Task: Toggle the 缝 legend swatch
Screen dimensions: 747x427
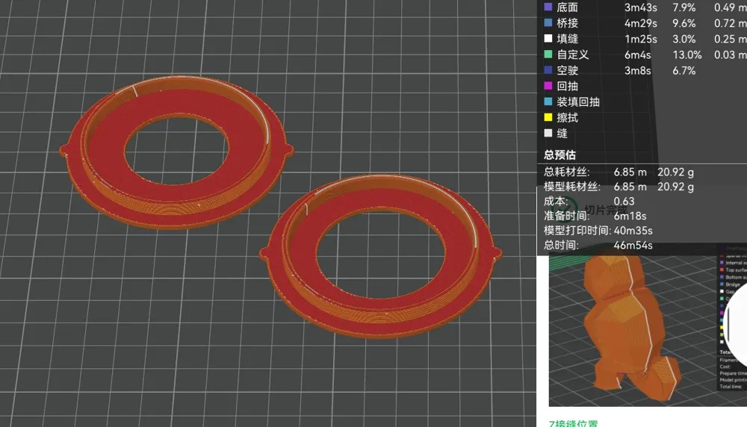Action: [548, 134]
